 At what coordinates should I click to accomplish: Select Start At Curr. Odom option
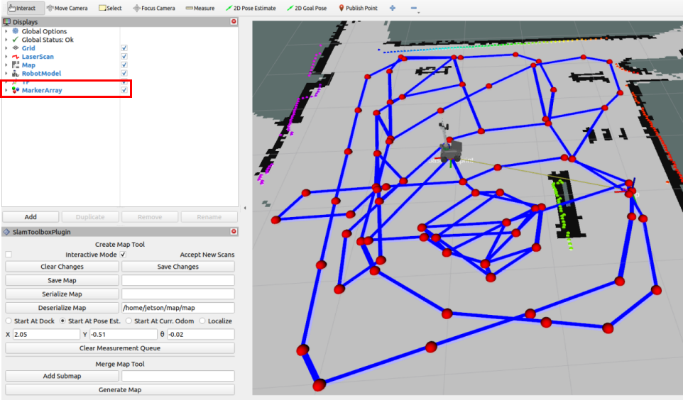click(129, 321)
